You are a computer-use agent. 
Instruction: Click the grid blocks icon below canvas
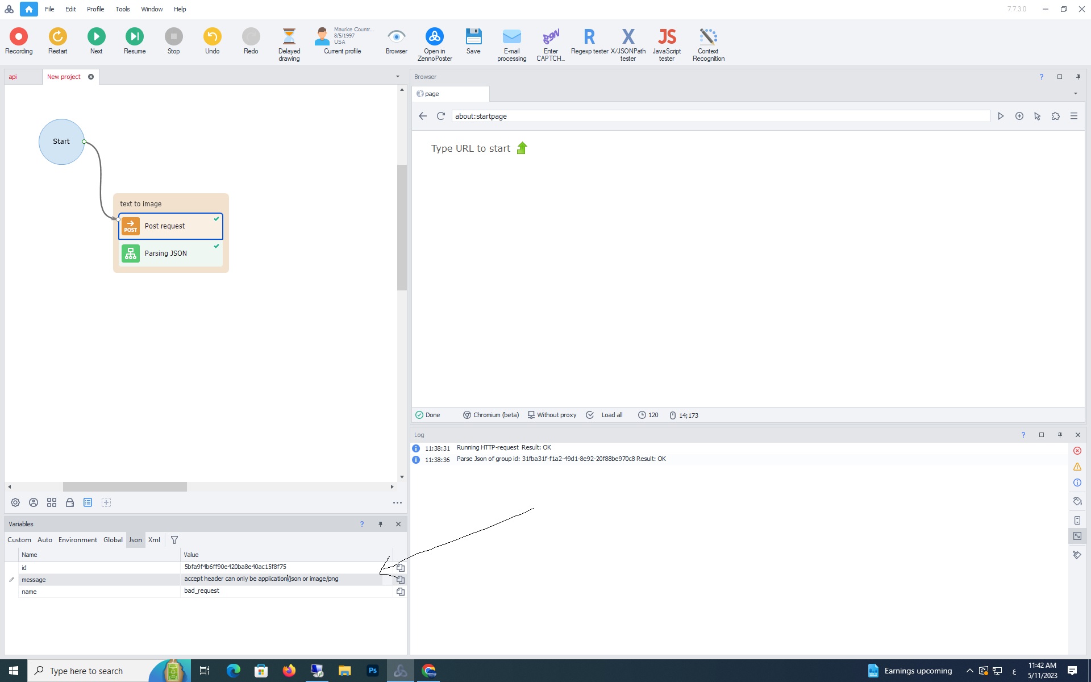click(52, 502)
